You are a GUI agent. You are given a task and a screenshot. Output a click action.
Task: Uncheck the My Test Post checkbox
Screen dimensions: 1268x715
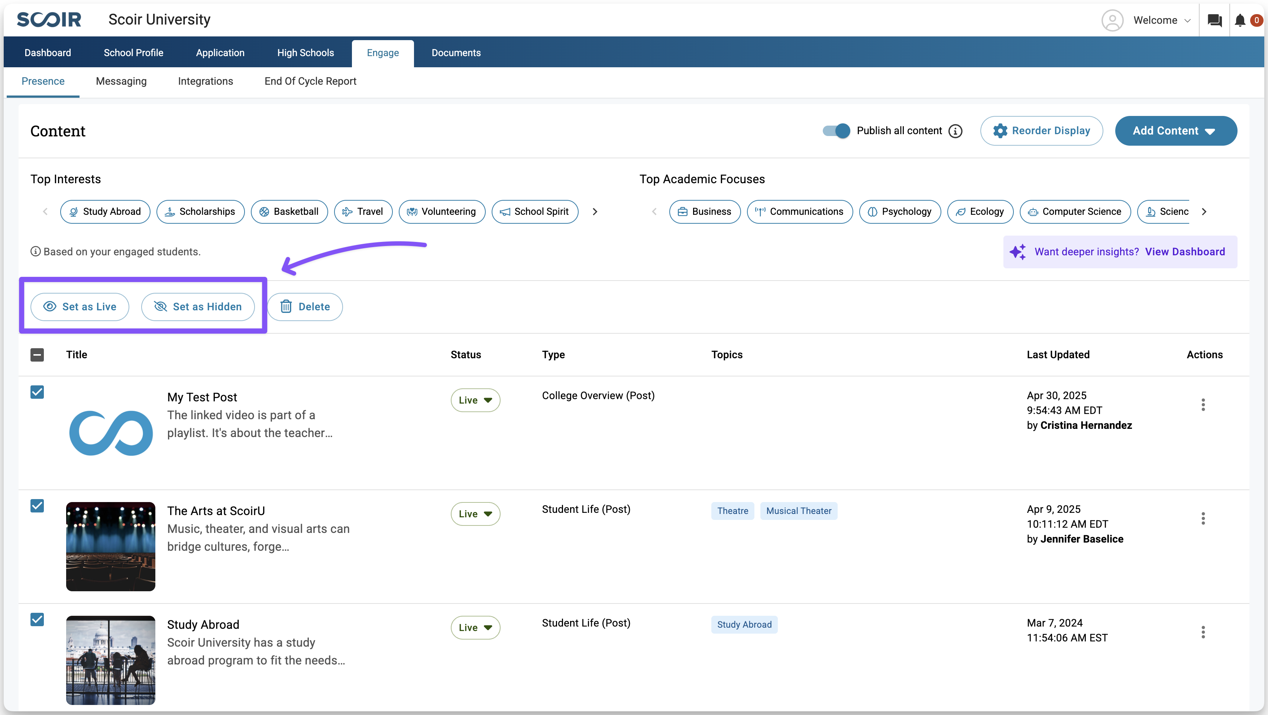tap(37, 392)
